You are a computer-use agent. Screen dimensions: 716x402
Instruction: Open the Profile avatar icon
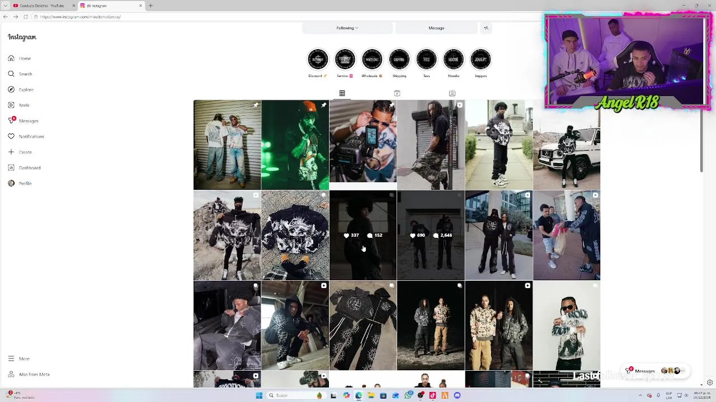click(x=11, y=183)
